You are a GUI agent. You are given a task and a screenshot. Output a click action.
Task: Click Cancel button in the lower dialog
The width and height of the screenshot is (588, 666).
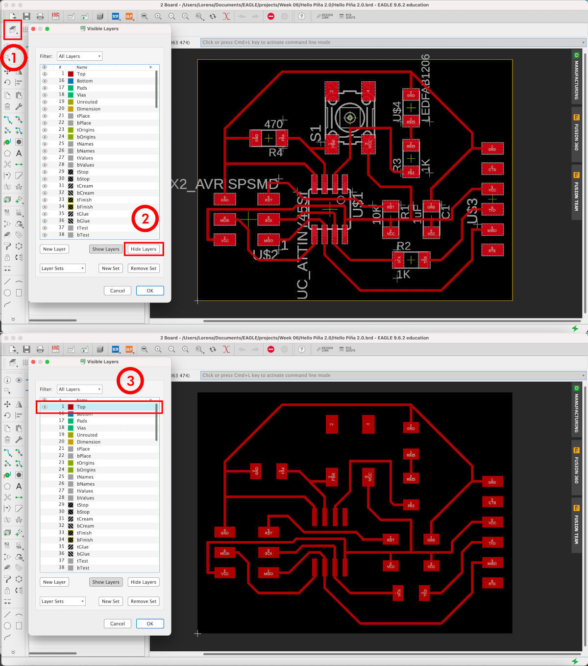pyautogui.click(x=118, y=624)
